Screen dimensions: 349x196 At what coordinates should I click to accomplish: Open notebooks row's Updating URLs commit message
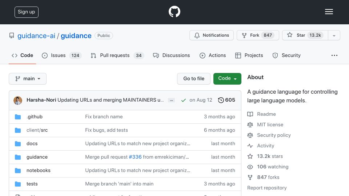pyautogui.click(x=137, y=171)
